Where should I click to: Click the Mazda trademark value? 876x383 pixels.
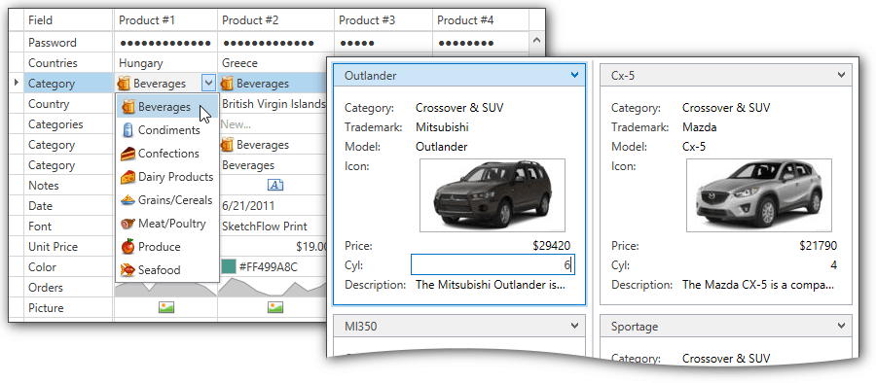[700, 126]
